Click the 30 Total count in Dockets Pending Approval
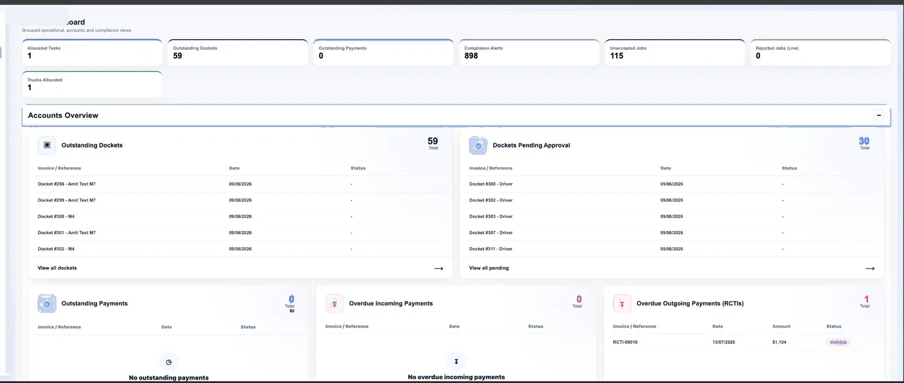 [x=864, y=143]
